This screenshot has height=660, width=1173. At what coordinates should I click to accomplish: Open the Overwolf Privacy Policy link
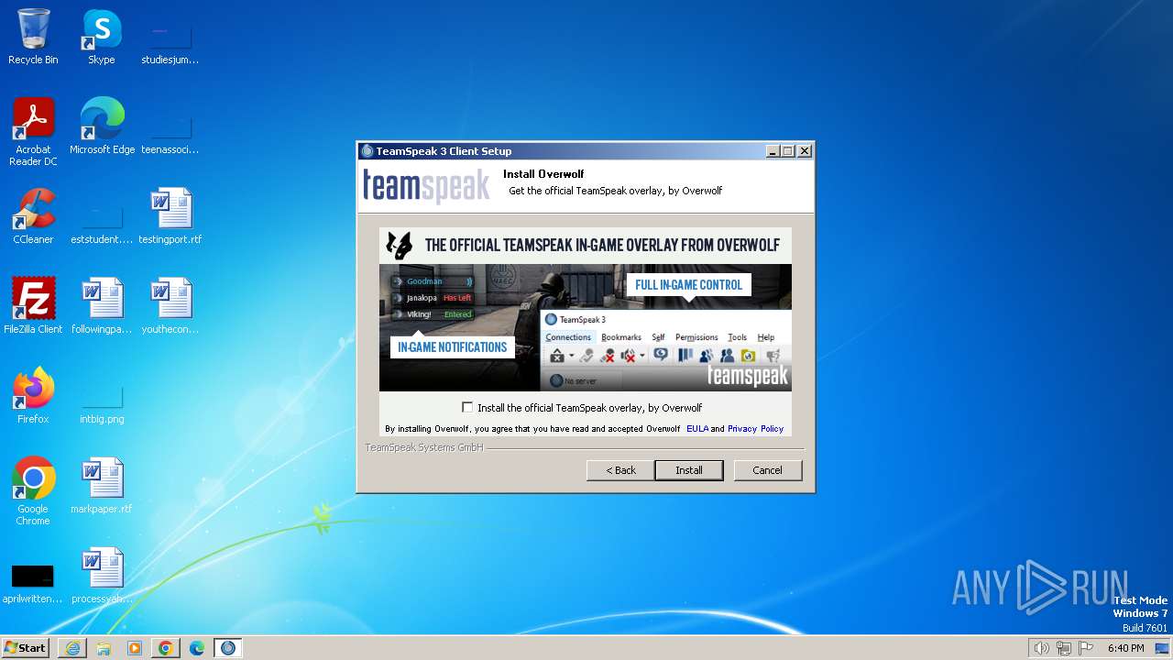(755, 428)
